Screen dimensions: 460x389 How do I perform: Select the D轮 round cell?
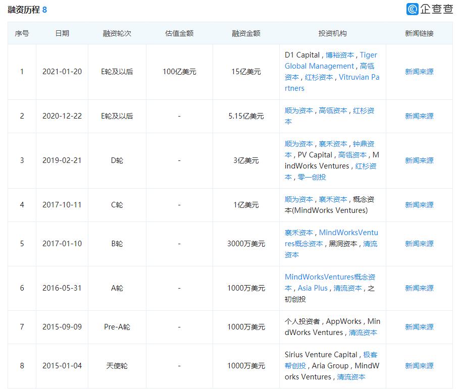tap(117, 160)
